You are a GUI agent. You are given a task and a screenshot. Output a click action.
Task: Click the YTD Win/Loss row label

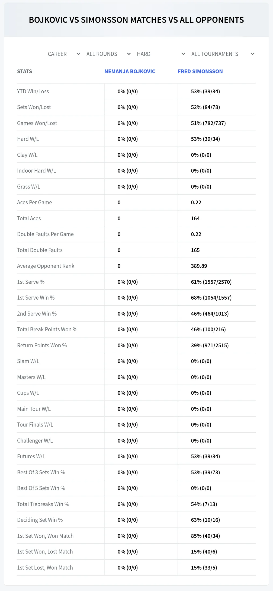click(33, 91)
